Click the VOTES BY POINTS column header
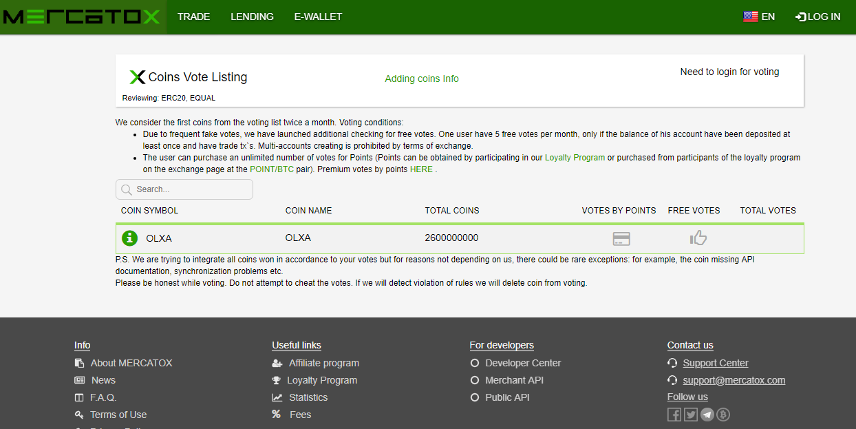The width and height of the screenshot is (856, 429). tap(619, 211)
